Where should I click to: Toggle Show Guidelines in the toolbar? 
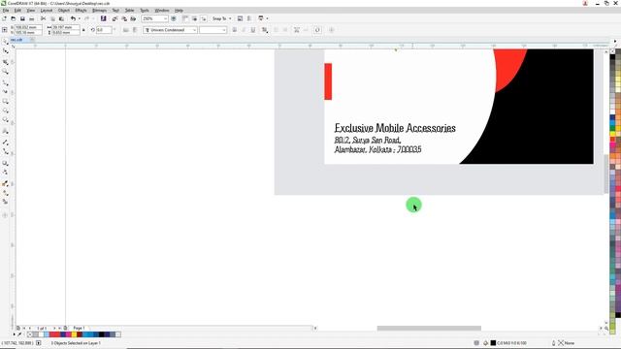(x=204, y=18)
